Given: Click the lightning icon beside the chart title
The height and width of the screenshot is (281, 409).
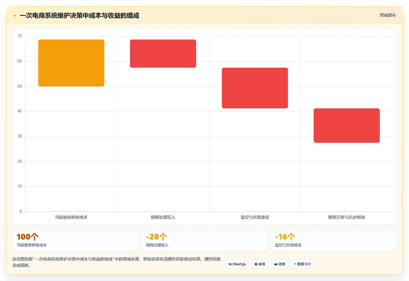Looking at the screenshot, I should [x=15, y=16].
